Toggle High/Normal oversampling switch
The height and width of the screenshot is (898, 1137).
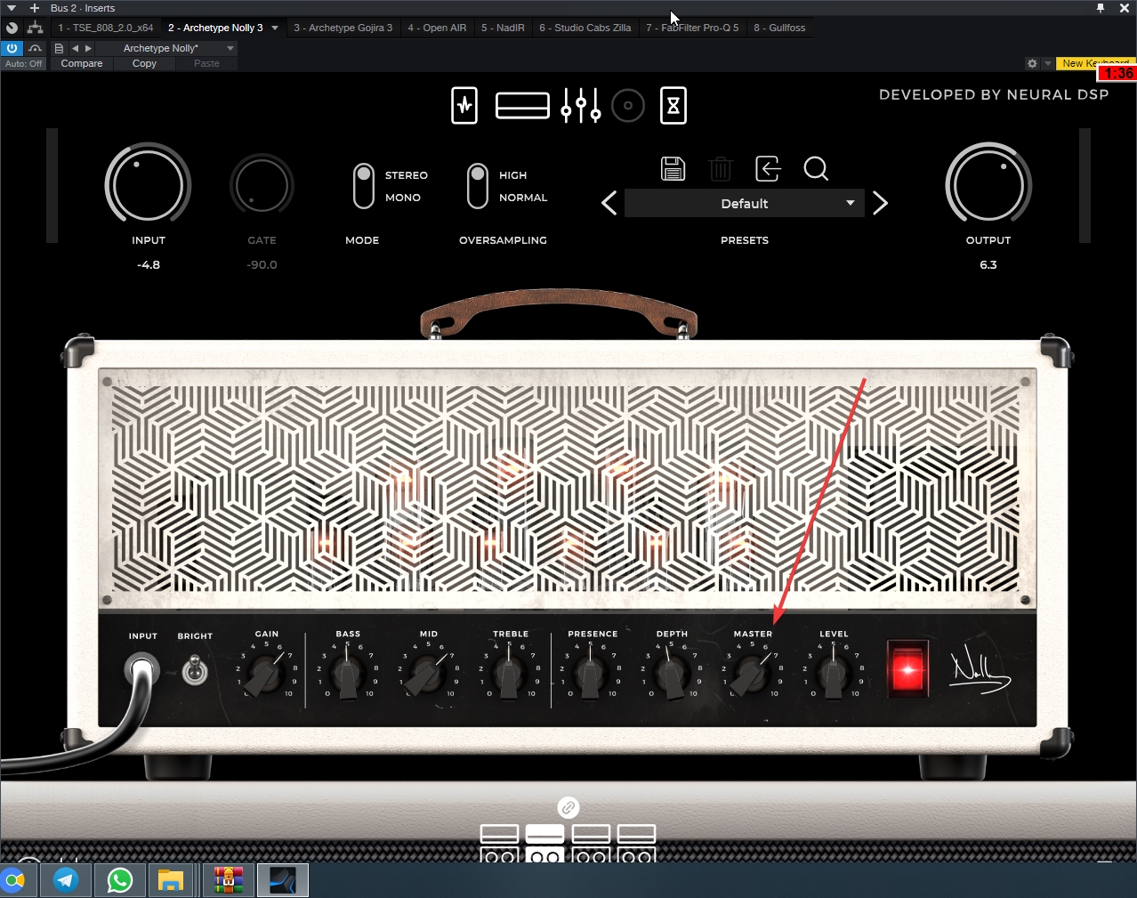pyautogui.click(x=478, y=186)
